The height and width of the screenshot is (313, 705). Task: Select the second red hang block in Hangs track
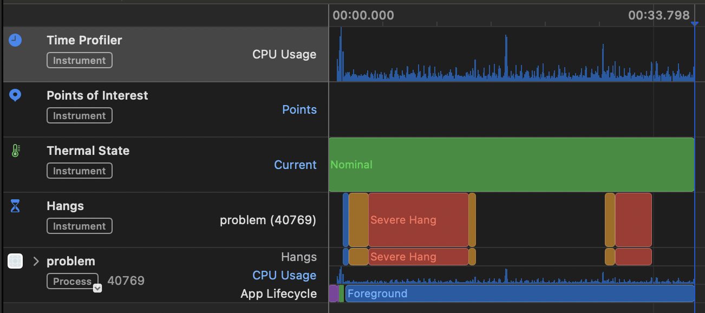point(633,220)
